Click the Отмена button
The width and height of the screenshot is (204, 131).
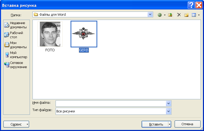click(187, 124)
